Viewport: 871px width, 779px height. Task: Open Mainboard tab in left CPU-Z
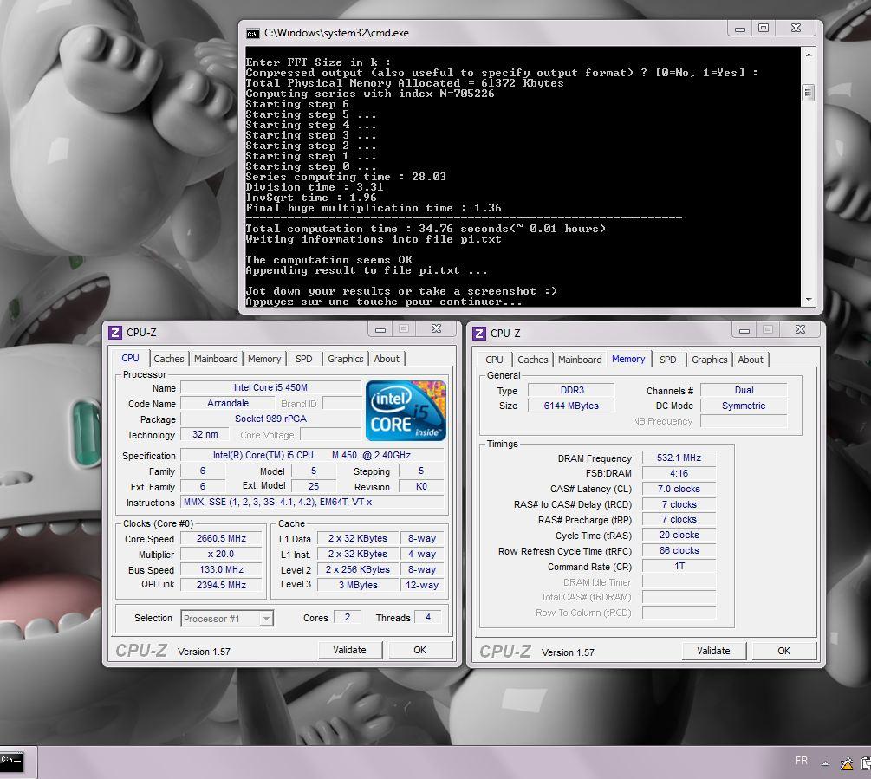point(216,359)
